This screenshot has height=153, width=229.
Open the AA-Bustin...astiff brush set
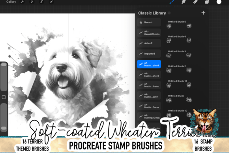click(149, 96)
